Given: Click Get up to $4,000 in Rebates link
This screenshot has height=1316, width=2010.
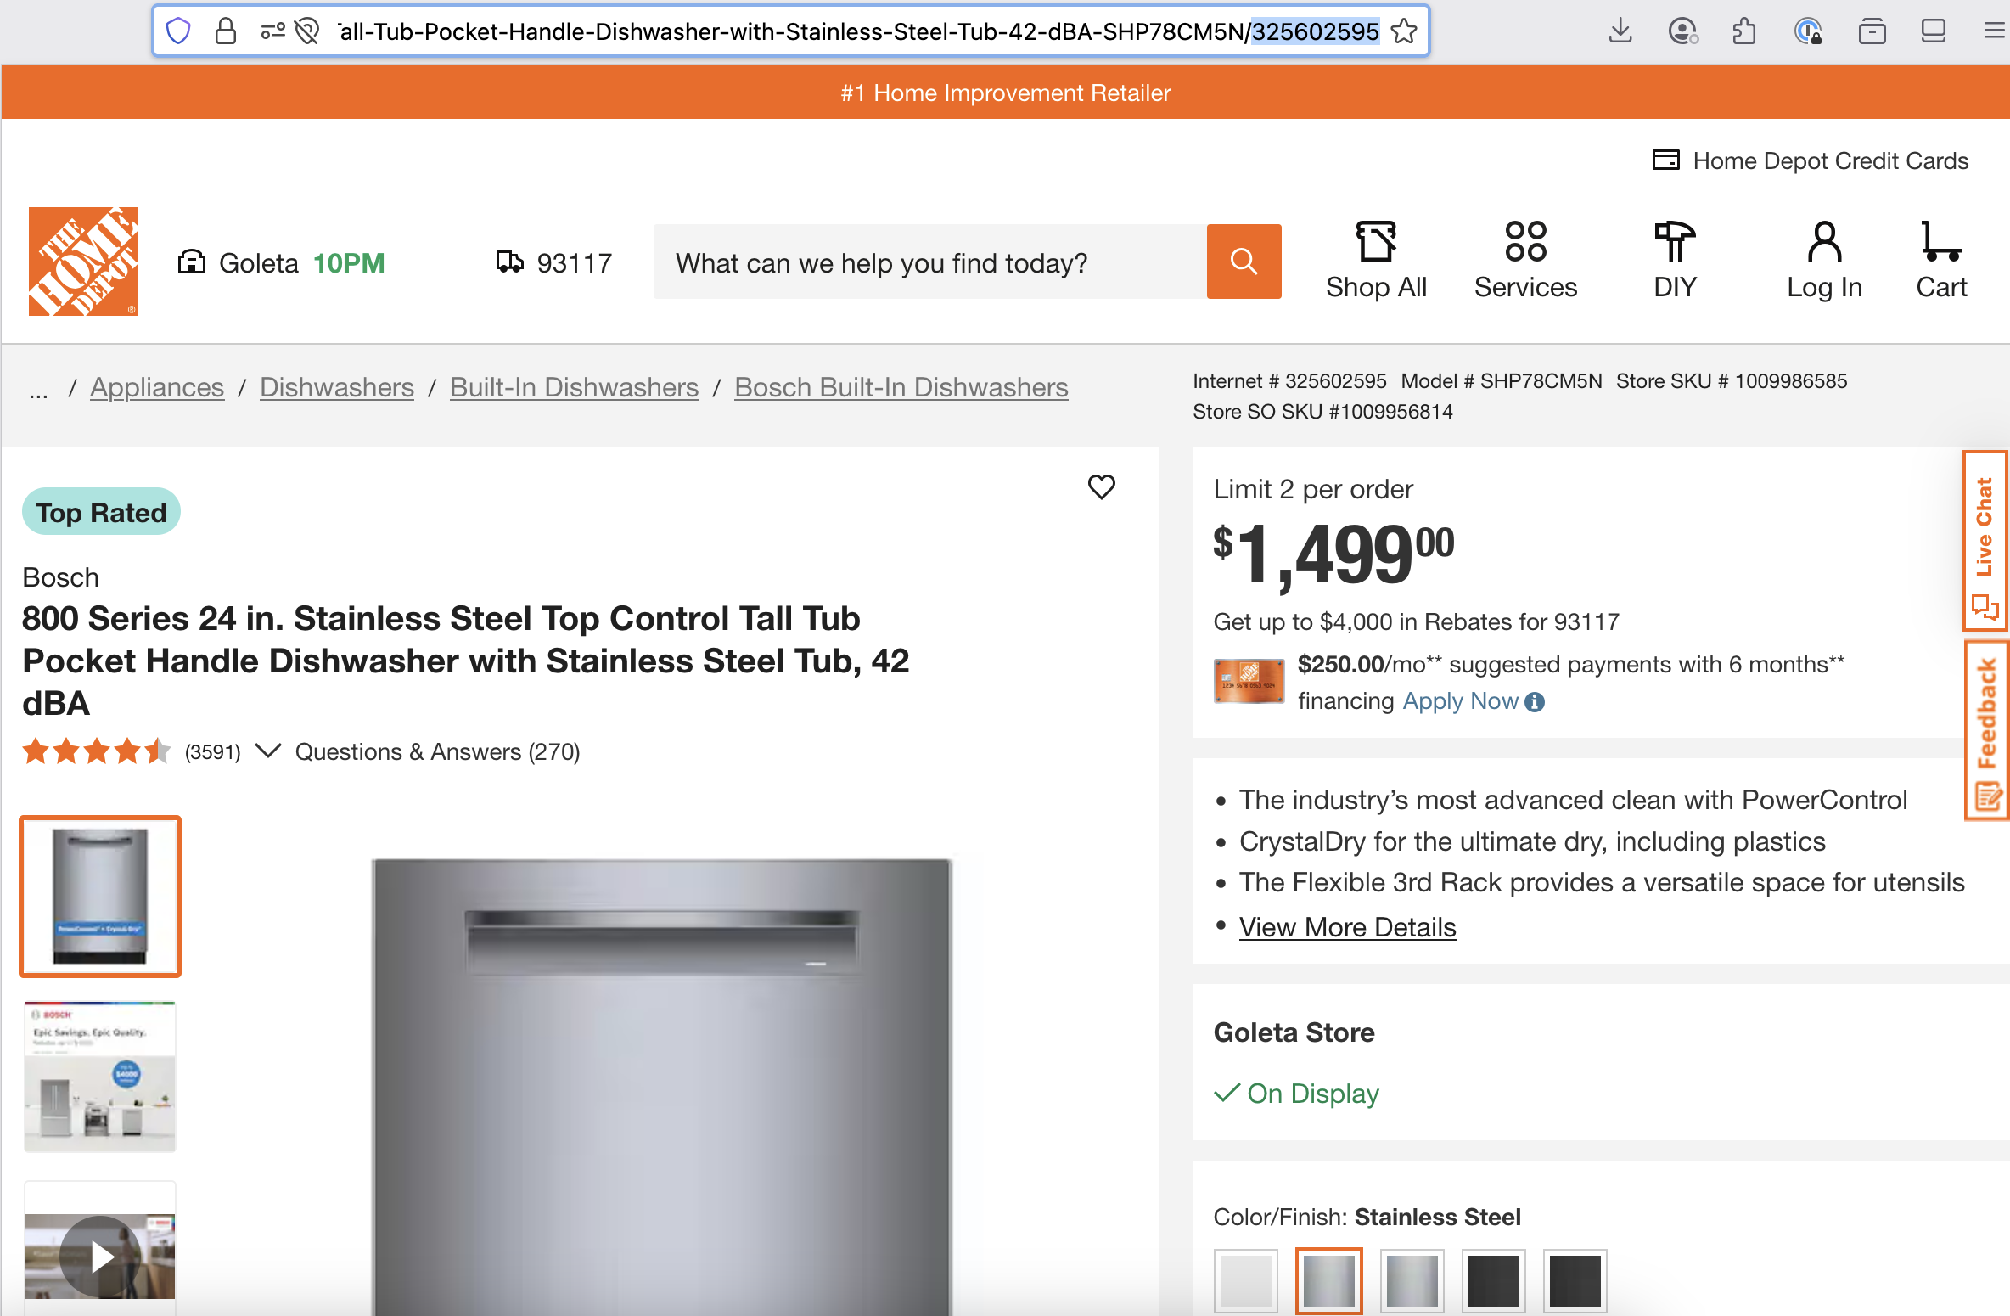Looking at the screenshot, I should pyautogui.click(x=1416, y=622).
